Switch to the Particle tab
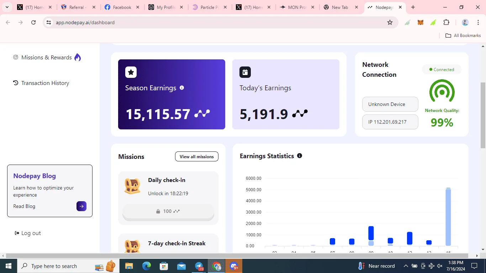Viewport: 486px width, 273px height. (x=210, y=7)
